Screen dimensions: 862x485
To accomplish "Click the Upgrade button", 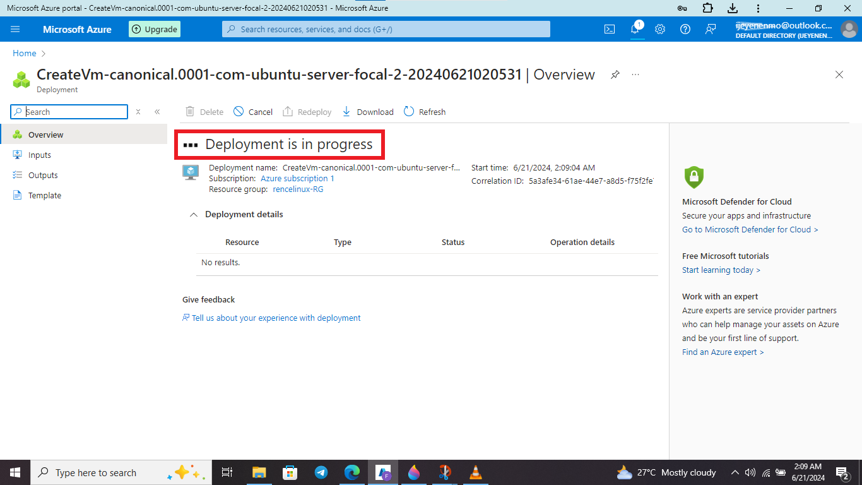I will (x=155, y=29).
